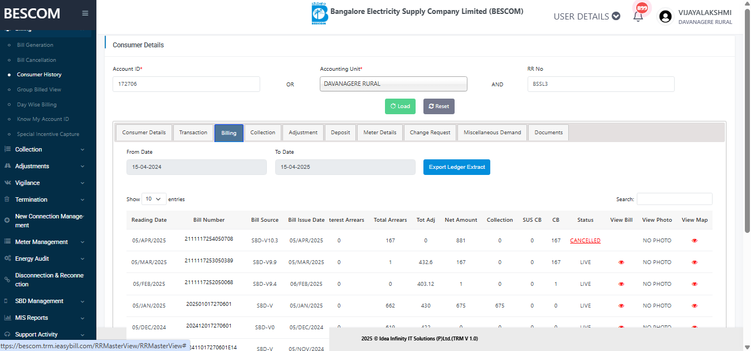Click the Vigilance sidebar icon

click(x=7, y=183)
